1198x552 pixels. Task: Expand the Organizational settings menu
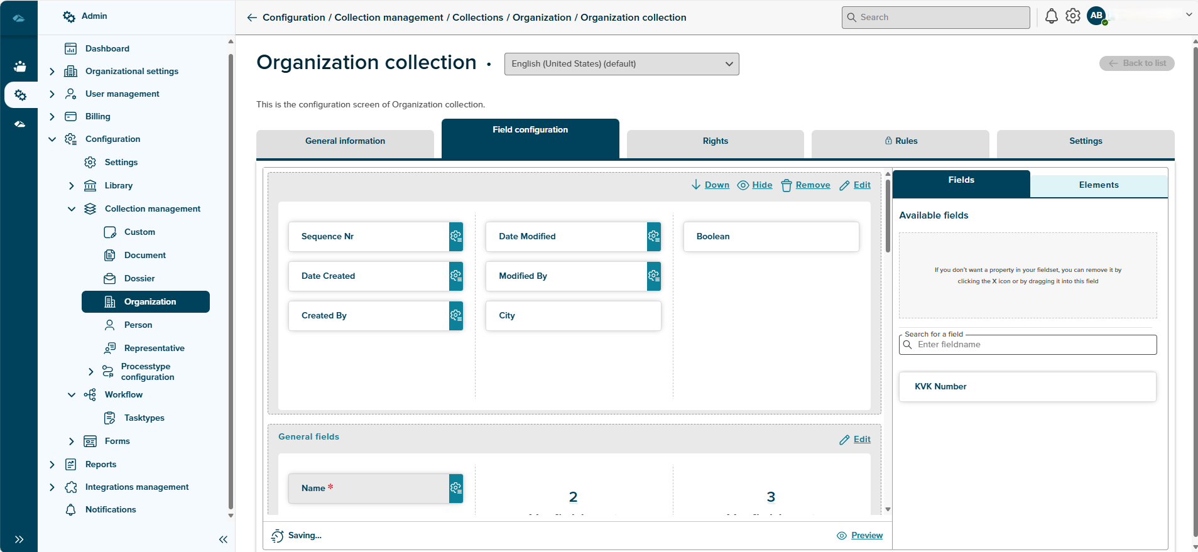pyautogui.click(x=52, y=72)
